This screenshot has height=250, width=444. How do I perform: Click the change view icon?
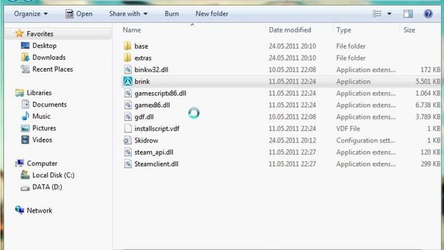(x=377, y=14)
